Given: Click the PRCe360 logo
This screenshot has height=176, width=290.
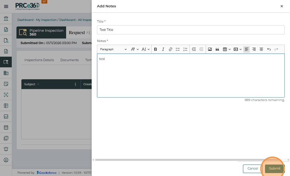Looking at the screenshot, I should (27, 6).
